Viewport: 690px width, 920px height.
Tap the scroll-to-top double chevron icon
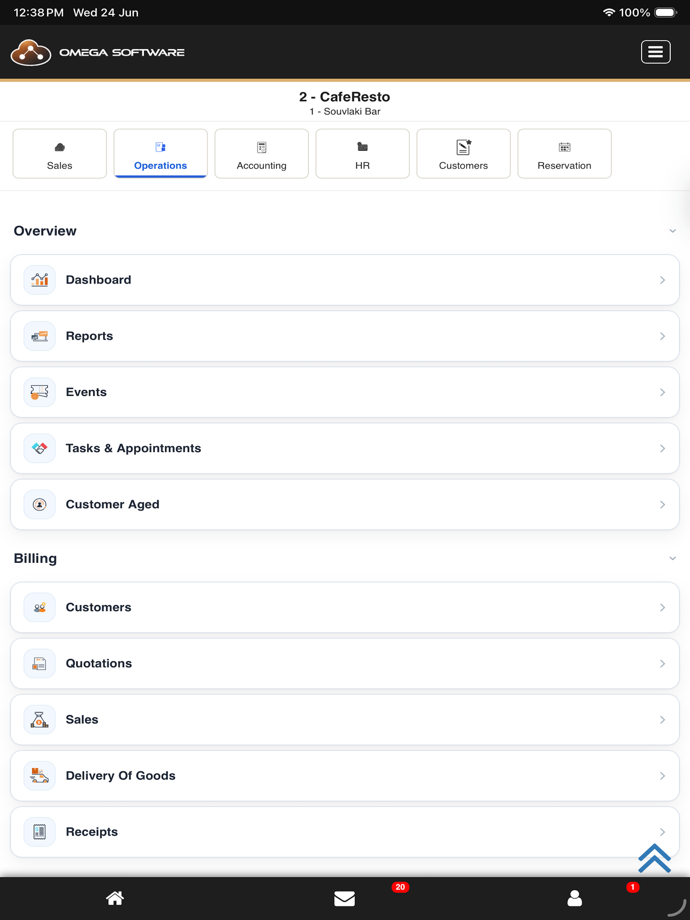pyautogui.click(x=655, y=857)
